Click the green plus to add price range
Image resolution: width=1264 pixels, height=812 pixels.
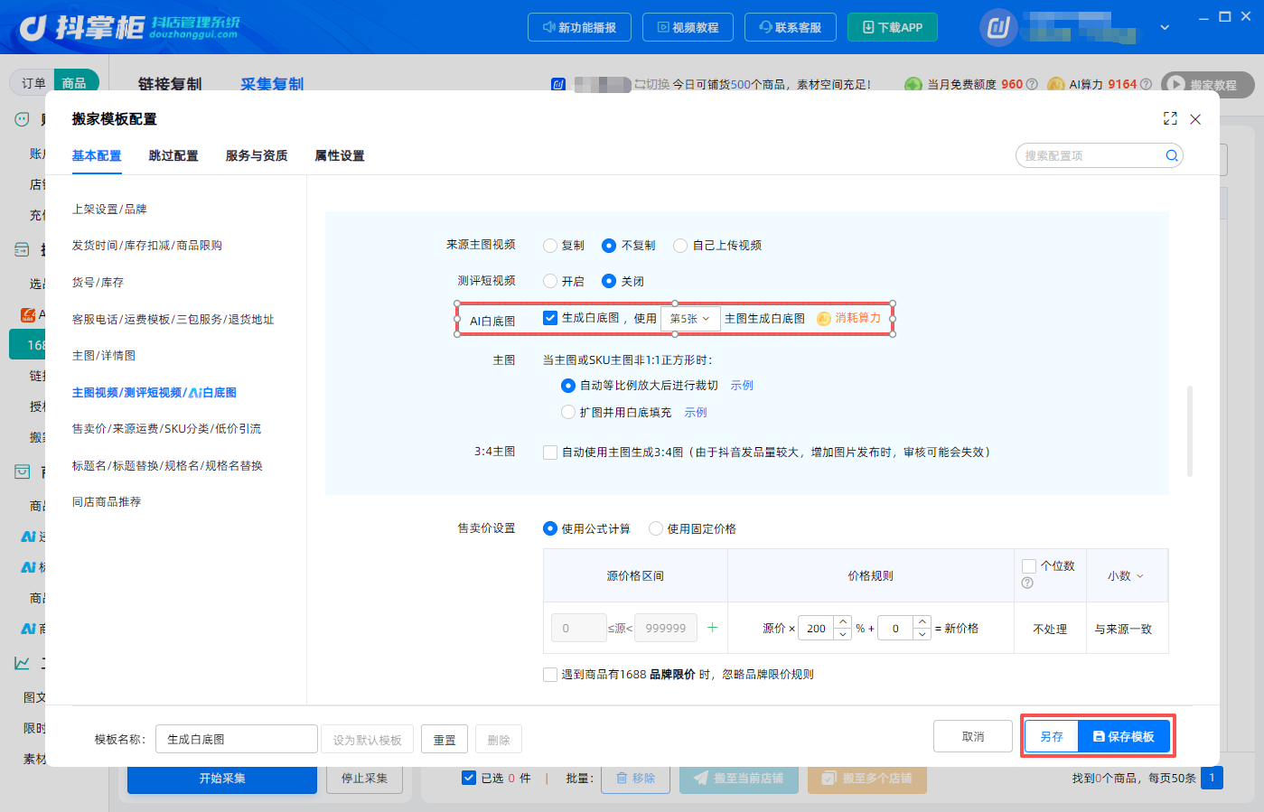pos(712,628)
